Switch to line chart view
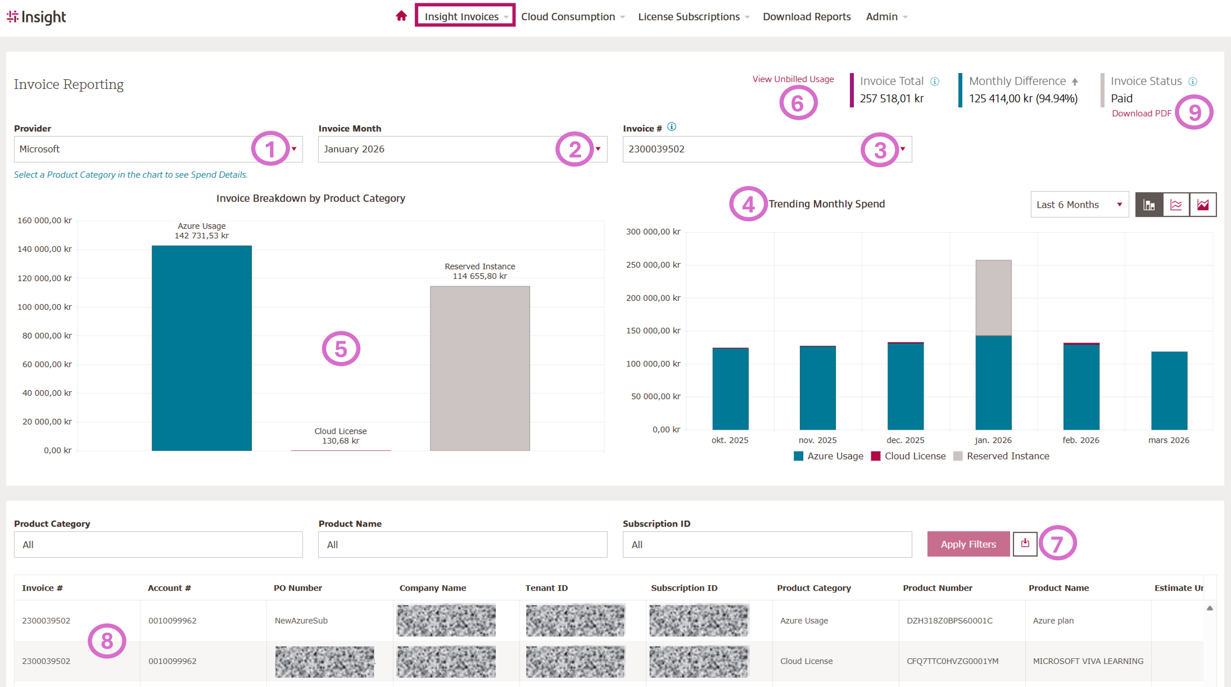The image size is (1231, 687). click(x=1176, y=205)
